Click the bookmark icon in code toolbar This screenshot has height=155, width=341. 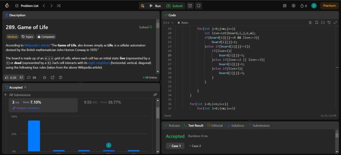click(317, 23)
